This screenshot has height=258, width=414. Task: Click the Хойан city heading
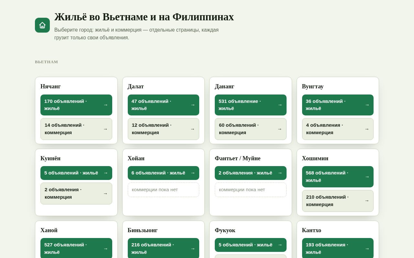tap(136, 158)
